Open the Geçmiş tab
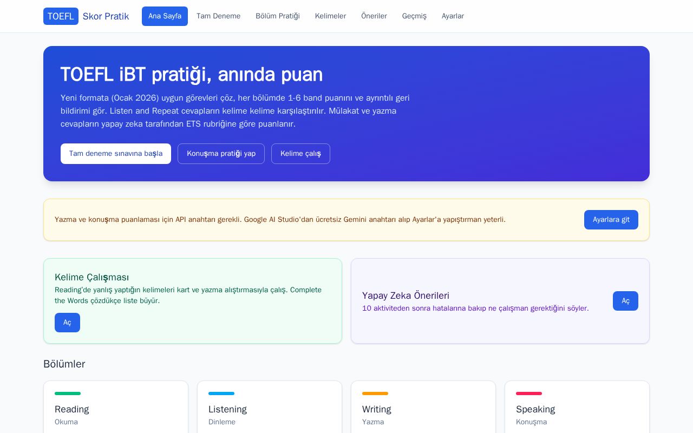Viewport: 693px width, 433px height. point(414,16)
